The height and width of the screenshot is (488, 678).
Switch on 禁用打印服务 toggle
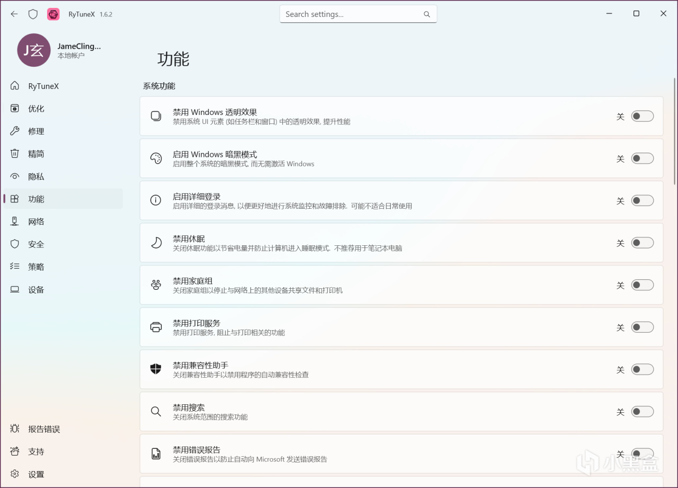point(642,327)
